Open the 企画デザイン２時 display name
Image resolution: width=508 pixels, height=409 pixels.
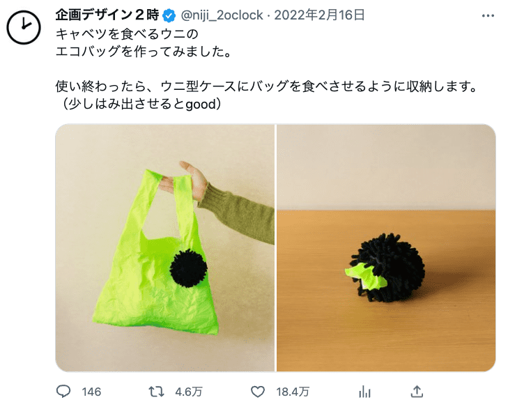click(107, 15)
